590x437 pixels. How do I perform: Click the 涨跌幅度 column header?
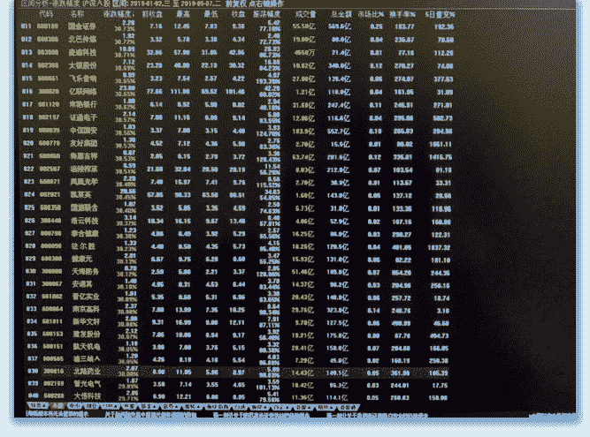click(119, 14)
